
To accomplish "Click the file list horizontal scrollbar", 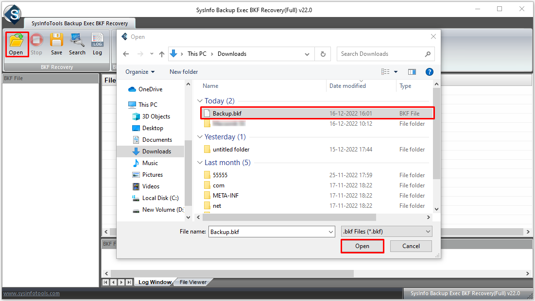I will [289, 217].
